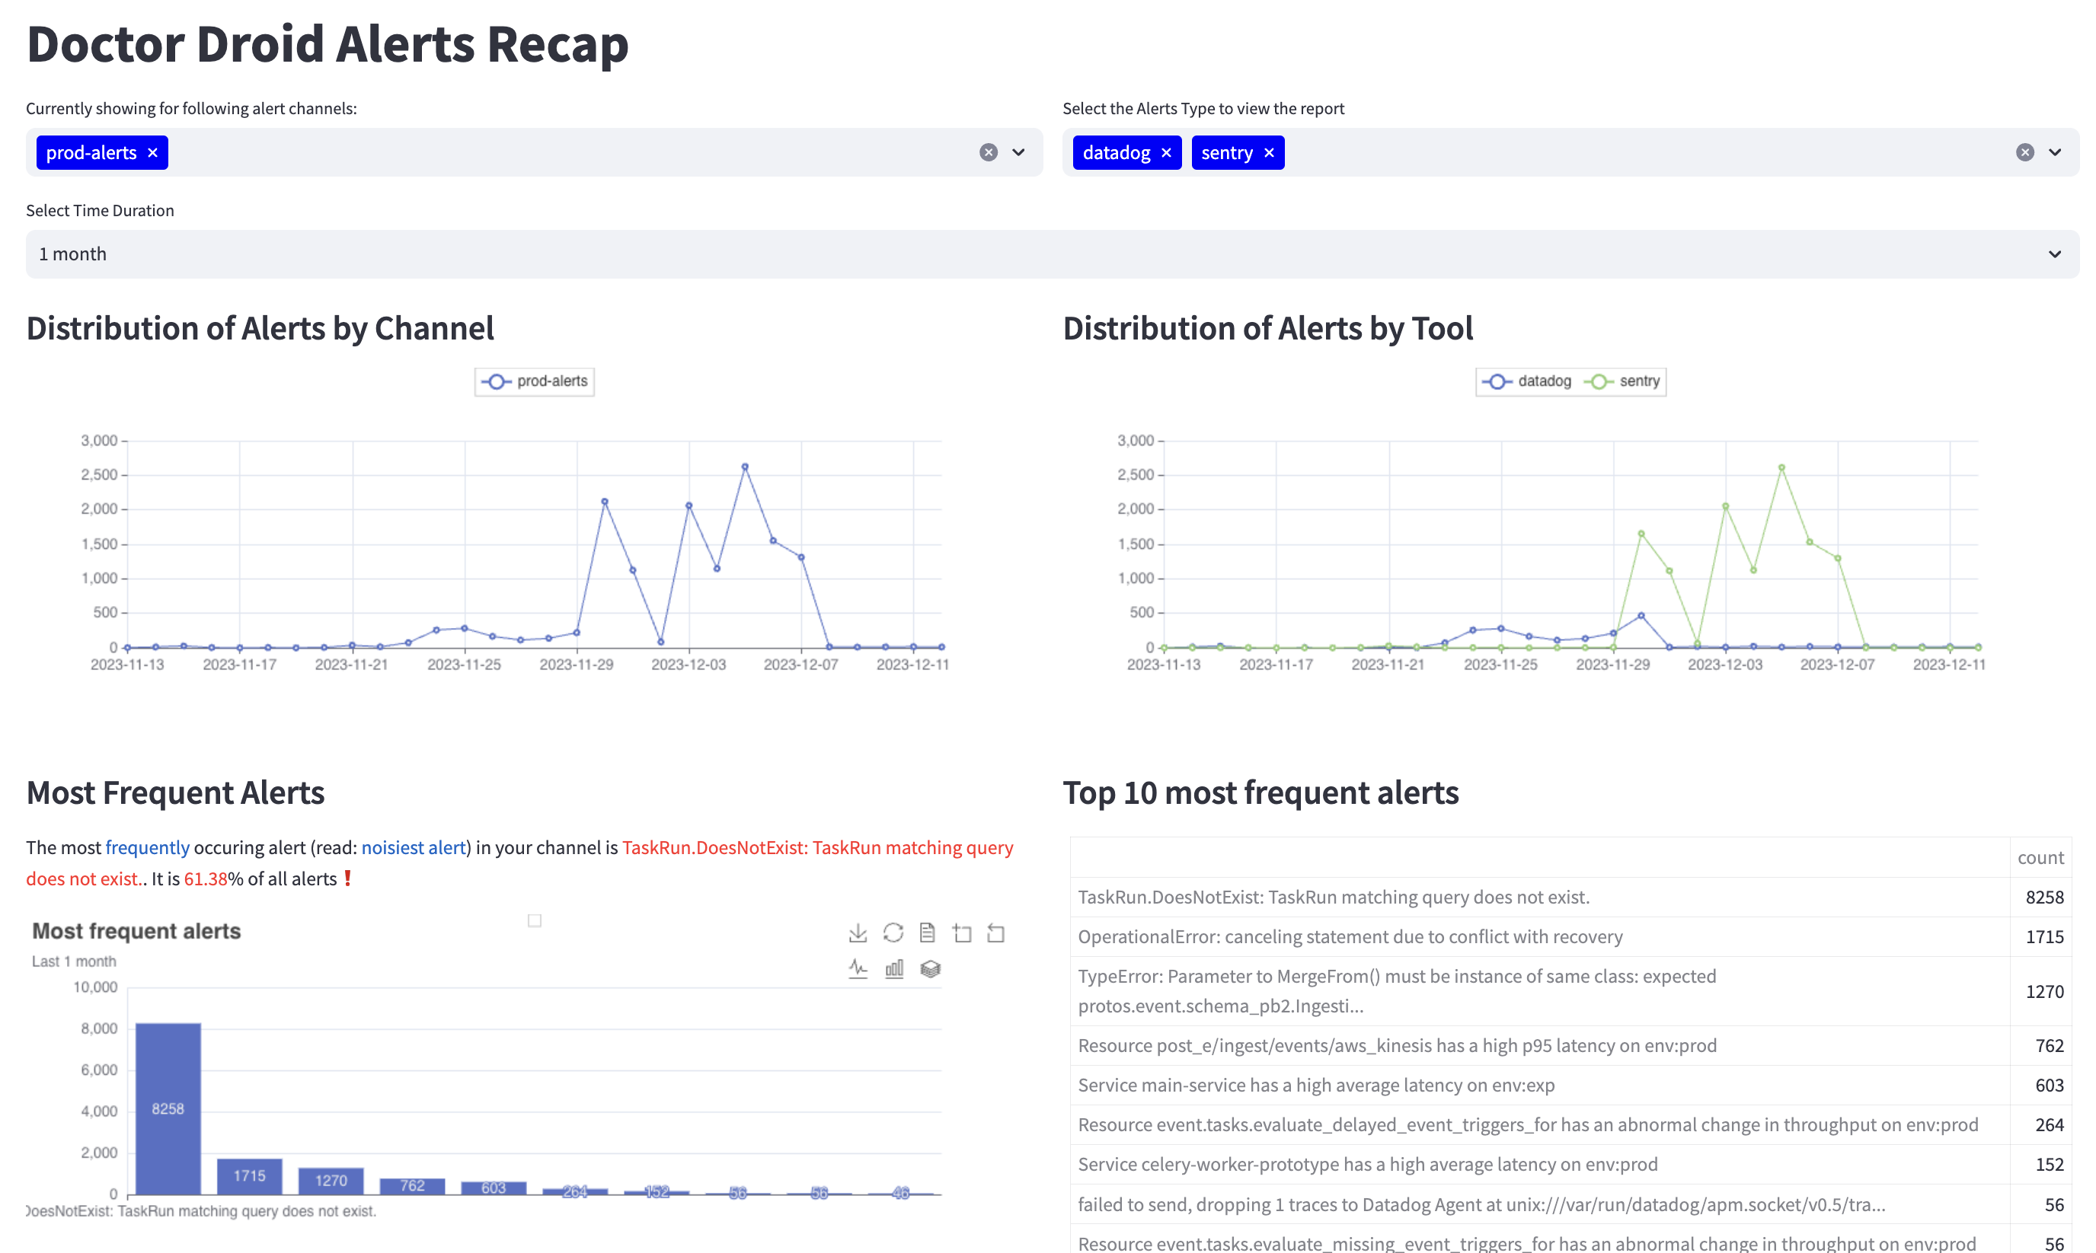This screenshot has height=1253, width=2096.
Task: Expand the Alerts Type dropdown arrow
Action: point(2055,153)
